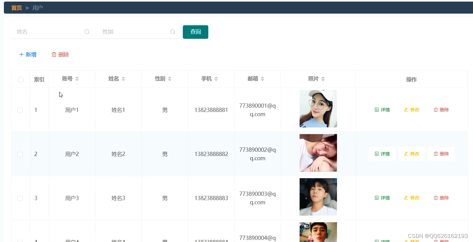
Task: Click the 男 cell in 用户3 row
Action: click(165, 198)
